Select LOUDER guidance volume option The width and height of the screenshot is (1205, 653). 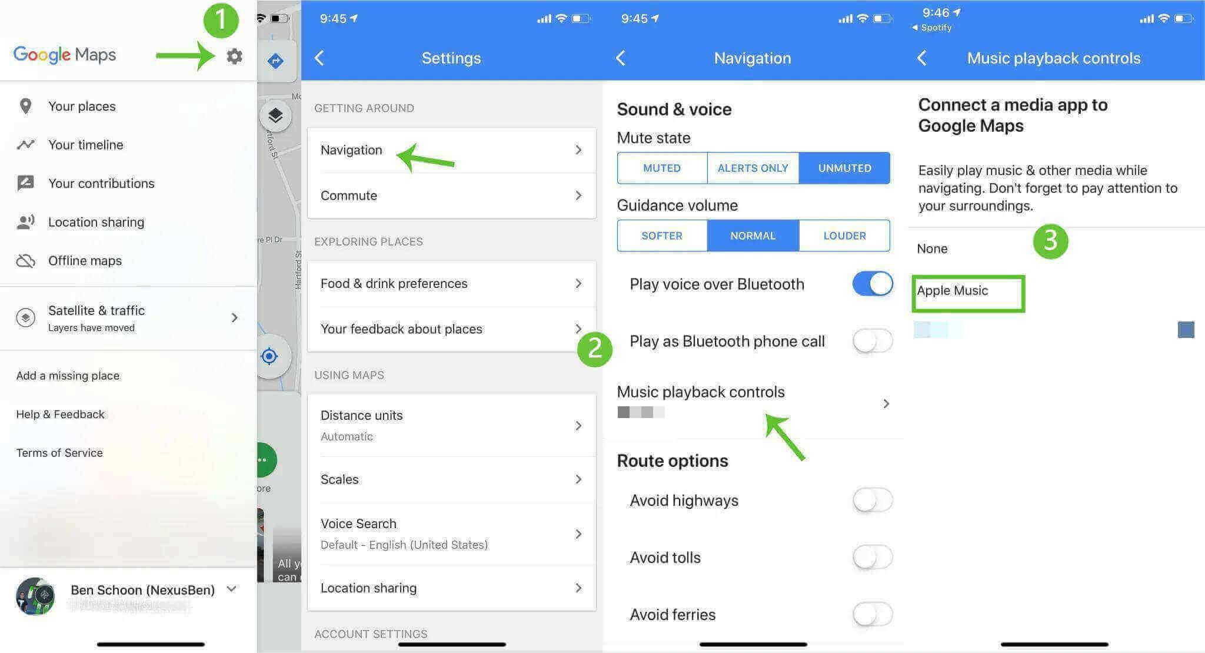[844, 235]
